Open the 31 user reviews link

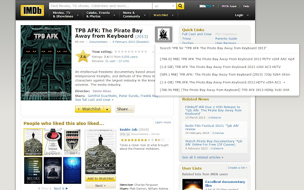[110, 61]
